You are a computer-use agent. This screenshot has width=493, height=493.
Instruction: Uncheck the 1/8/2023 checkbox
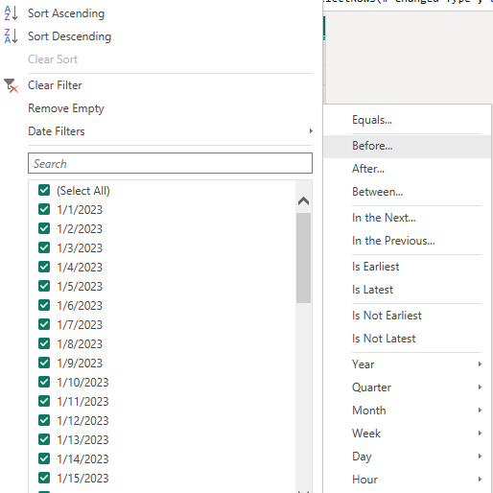[44, 343]
